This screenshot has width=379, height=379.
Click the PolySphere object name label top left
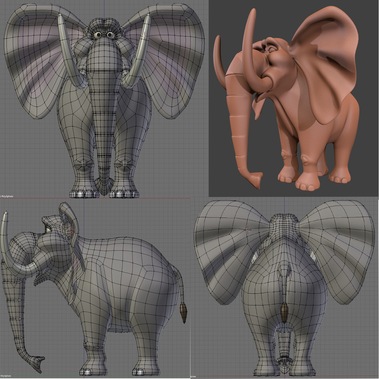pos(7,196)
